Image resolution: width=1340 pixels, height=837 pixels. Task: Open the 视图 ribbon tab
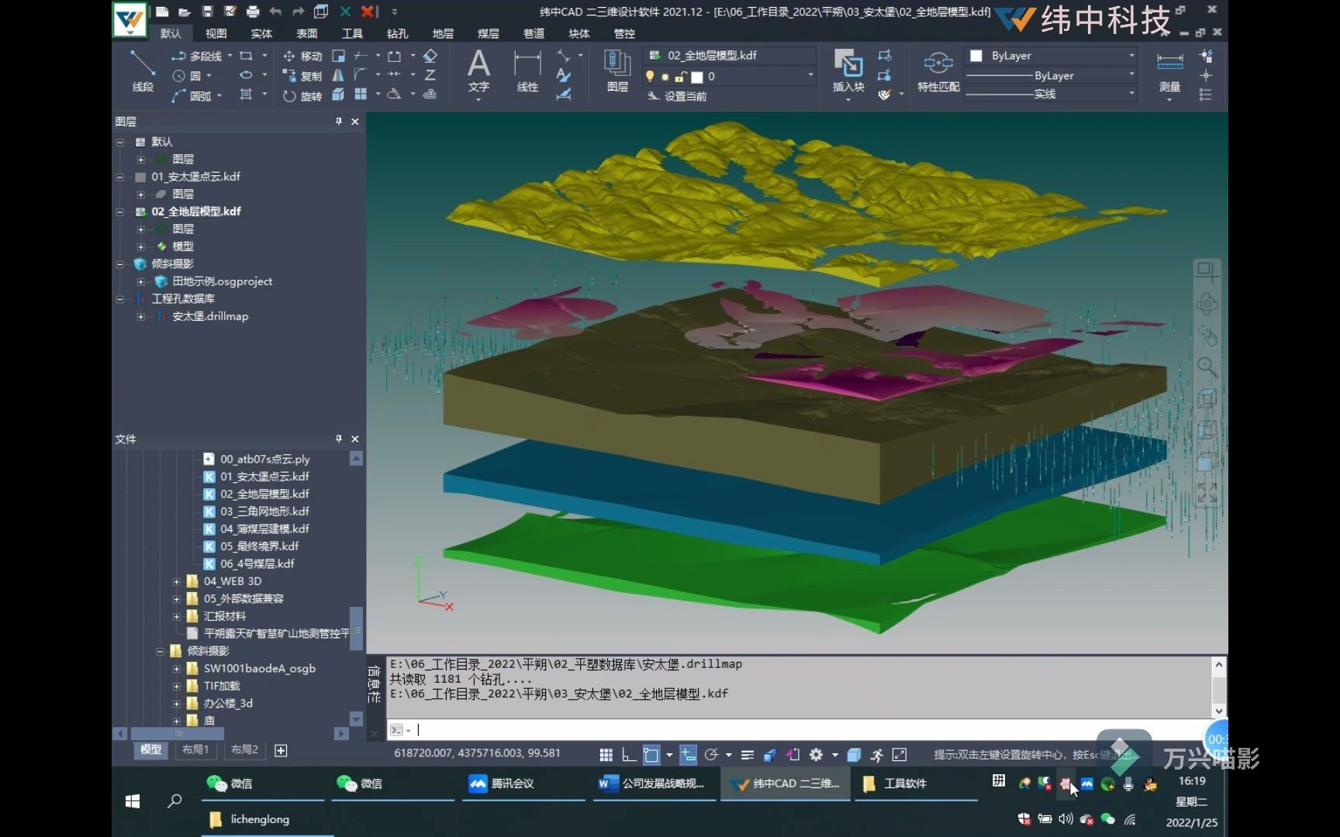click(x=216, y=33)
